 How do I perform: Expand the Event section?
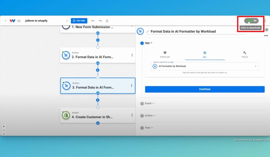(x=149, y=103)
